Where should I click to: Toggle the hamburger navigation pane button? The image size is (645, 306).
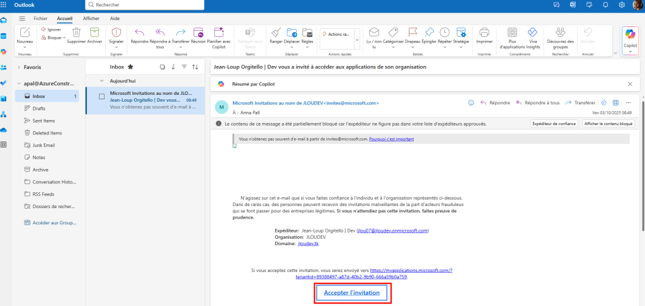point(23,19)
